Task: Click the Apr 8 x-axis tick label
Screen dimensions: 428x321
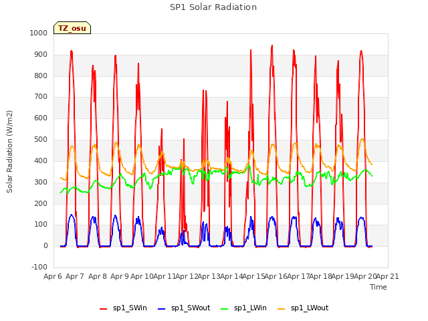Action: [98, 276]
